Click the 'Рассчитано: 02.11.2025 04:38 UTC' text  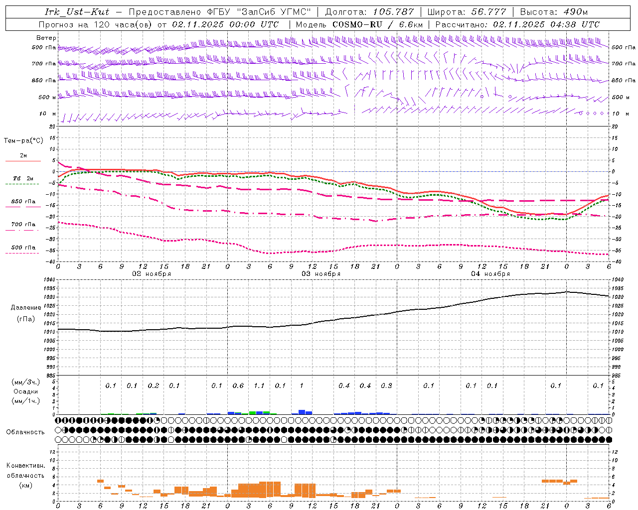517,24
